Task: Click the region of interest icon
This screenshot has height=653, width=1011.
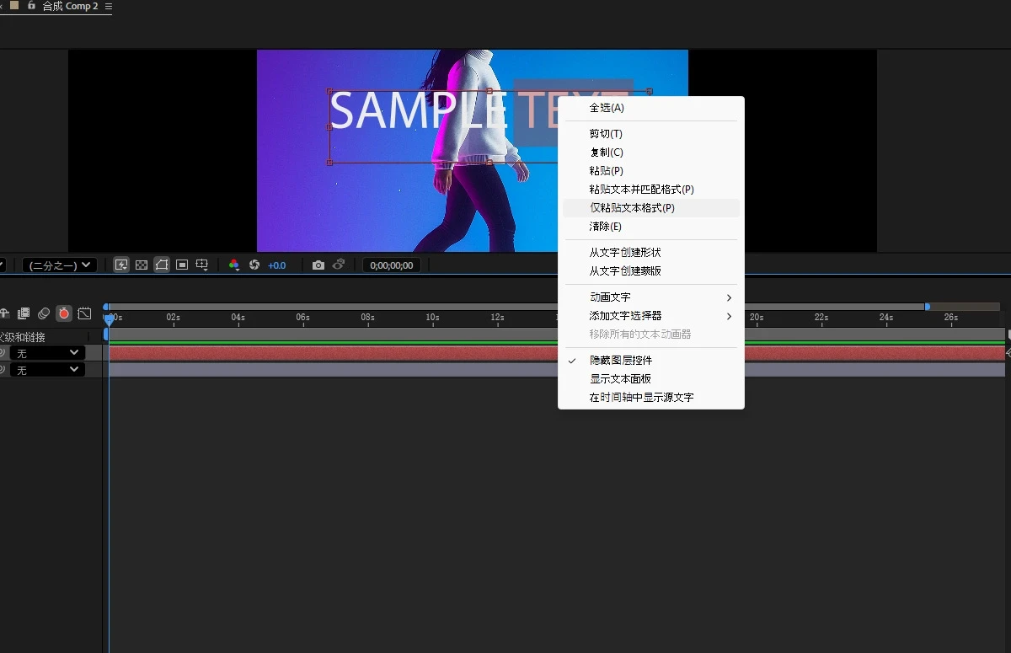Action: tap(182, 265)
